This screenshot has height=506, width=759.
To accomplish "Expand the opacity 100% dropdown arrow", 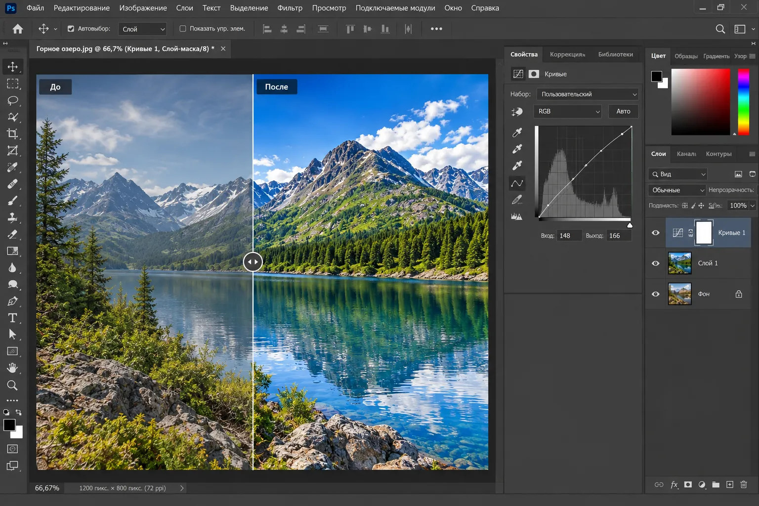I will point(753,206).
